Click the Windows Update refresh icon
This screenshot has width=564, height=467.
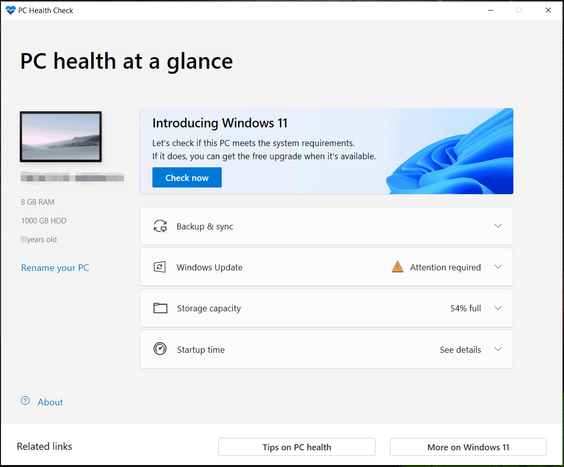pyautogui.click(x=160, y=267)
